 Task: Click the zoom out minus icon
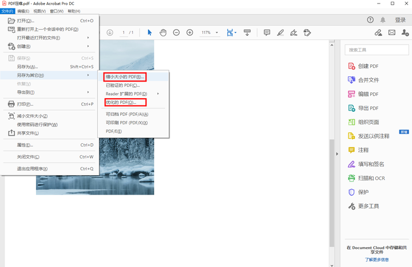(x=176, y=33)
